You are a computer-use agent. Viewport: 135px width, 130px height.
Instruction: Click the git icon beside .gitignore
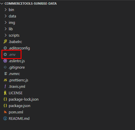click(x=5, y=67)
